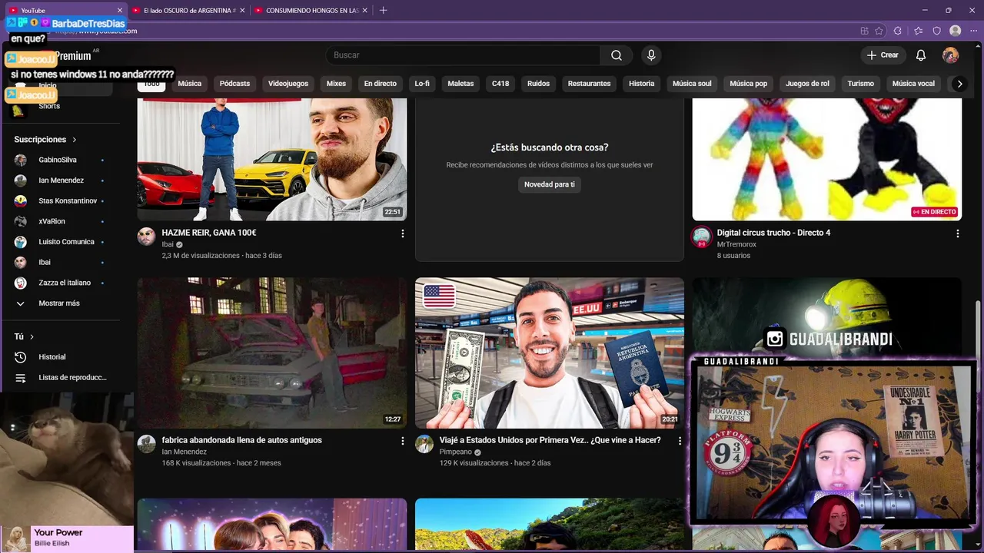
Task: Play HAZME REIR, GANA 100€ thumbnail
Action: pyautogui.click(x=272, y=159)
